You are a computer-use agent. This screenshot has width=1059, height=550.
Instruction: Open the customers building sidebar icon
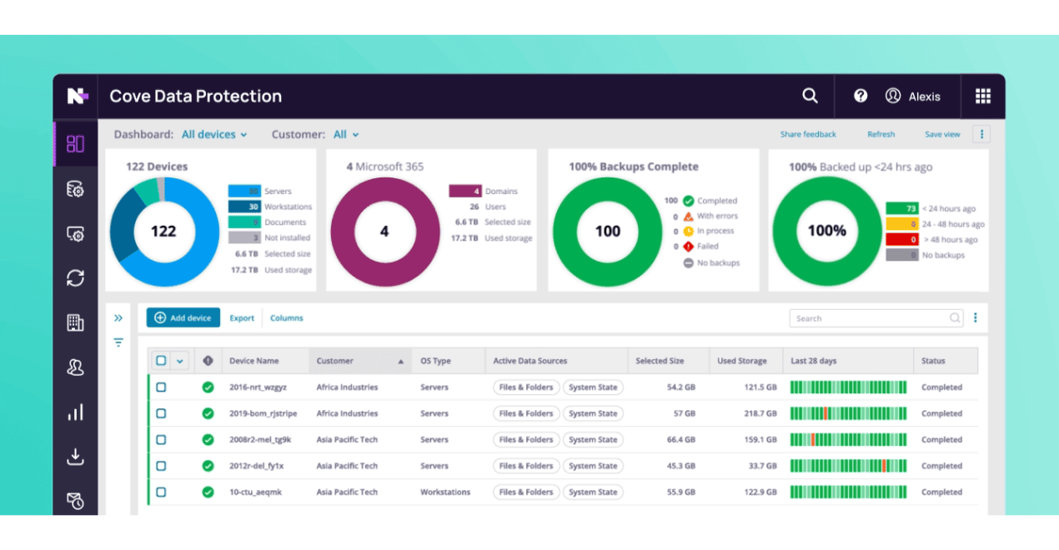click(x=75, y=322)
